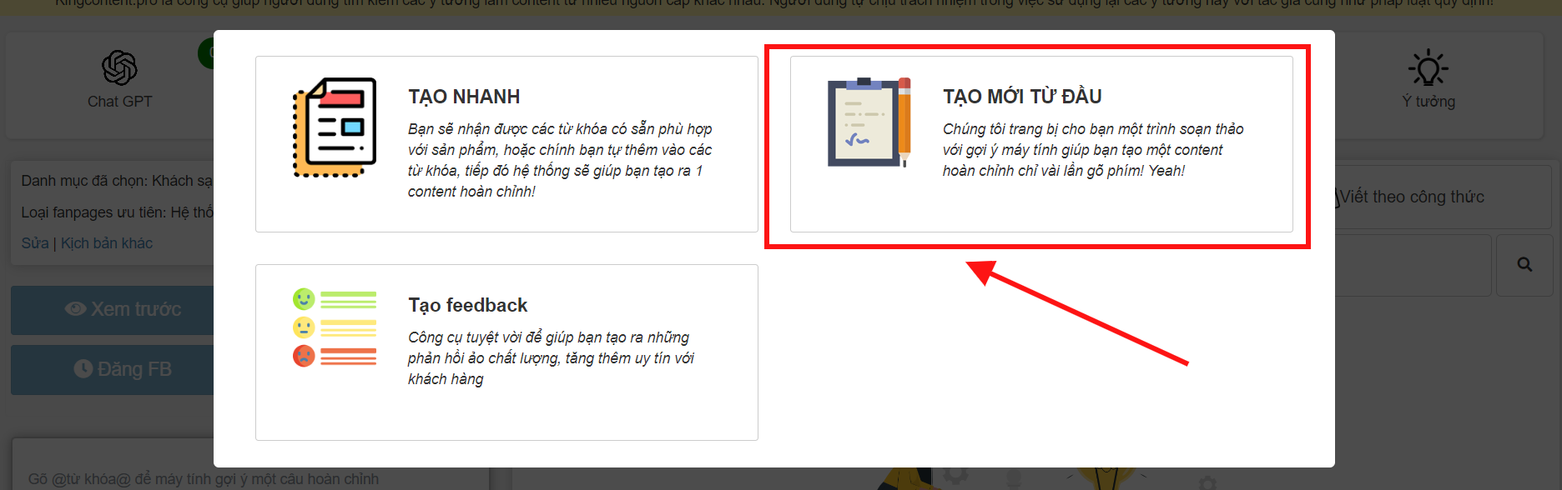Click the Loại fanpages ưu tiên text
The width and height of the screenshot is (1562, 490).
point(117,212)
